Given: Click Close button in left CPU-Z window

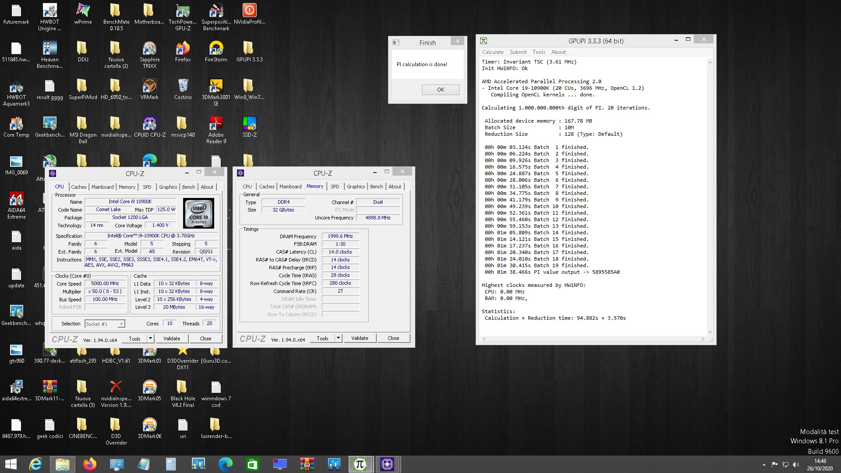Looking at the screenshot, I should [x=205, y=339].
